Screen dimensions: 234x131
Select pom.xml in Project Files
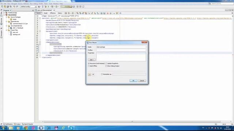click(x=15, y=32)
